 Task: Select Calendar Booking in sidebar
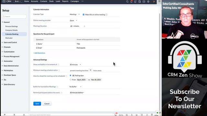coord(14,34)
